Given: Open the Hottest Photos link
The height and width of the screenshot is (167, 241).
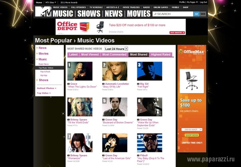Looking at the screenshot, I should 47,88.
